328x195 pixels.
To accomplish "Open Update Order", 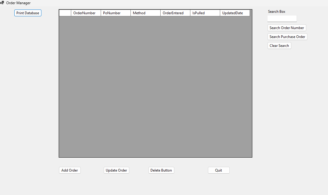I will pos(116,170).
